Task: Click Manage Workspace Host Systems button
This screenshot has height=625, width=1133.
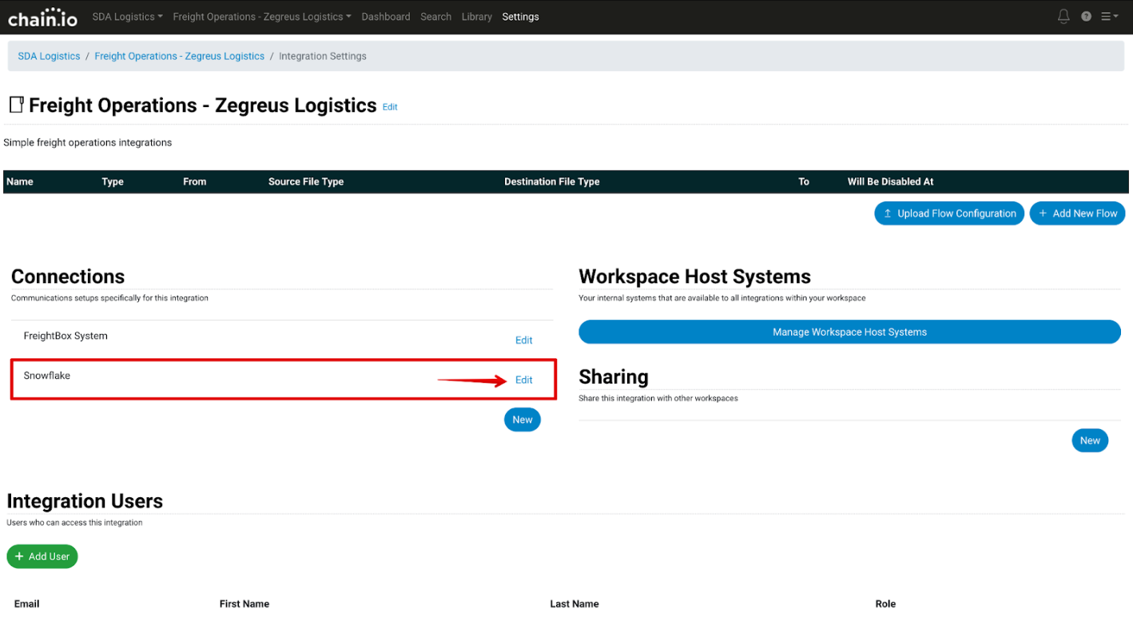Action: click(850, 332)
